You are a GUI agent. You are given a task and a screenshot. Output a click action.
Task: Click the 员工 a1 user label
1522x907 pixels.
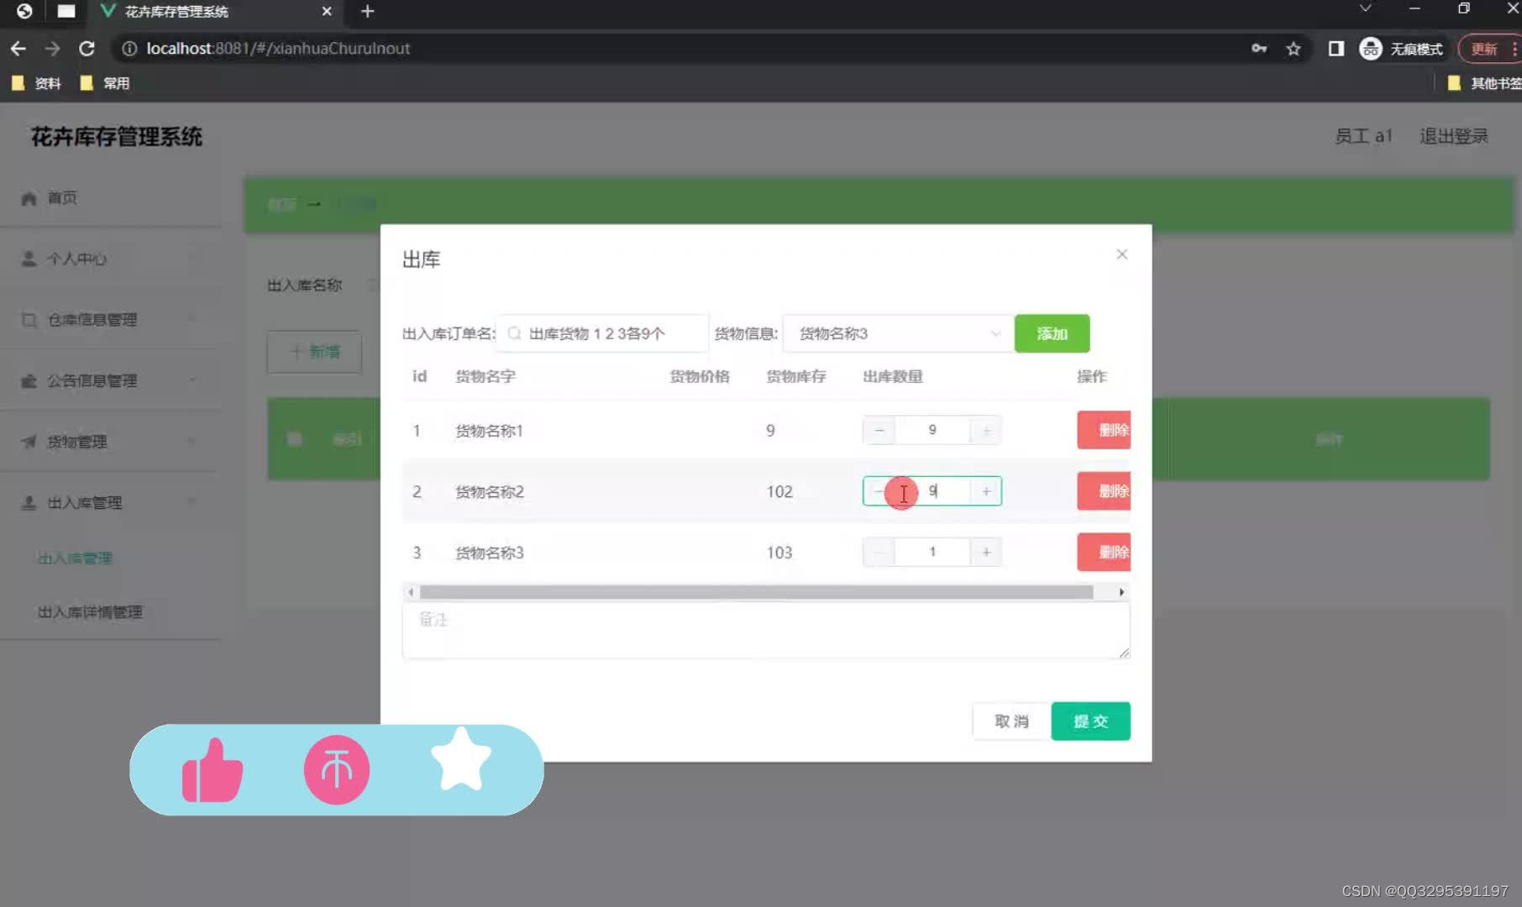pyautogui.click(x=1363, y=136)
